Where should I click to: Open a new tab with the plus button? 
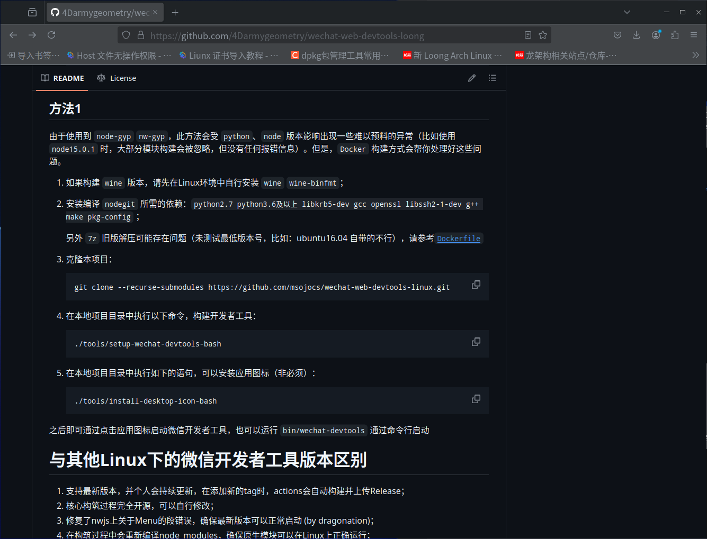(x=175, y=12)
